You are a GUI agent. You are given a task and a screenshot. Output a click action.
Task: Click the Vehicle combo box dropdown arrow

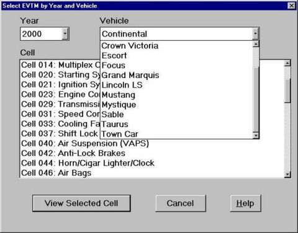coord(255,33)
